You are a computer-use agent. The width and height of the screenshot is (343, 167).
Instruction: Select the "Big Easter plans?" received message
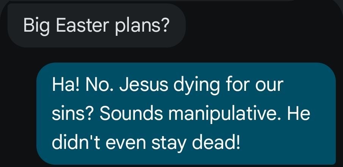point(97,25)
